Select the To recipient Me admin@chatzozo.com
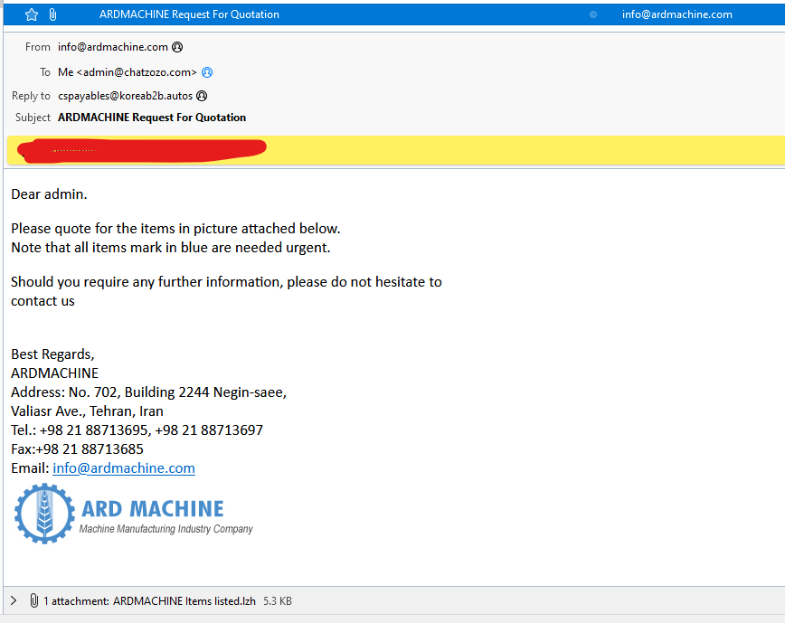This screenshot has height=623, width=785. tap(128, 72)
